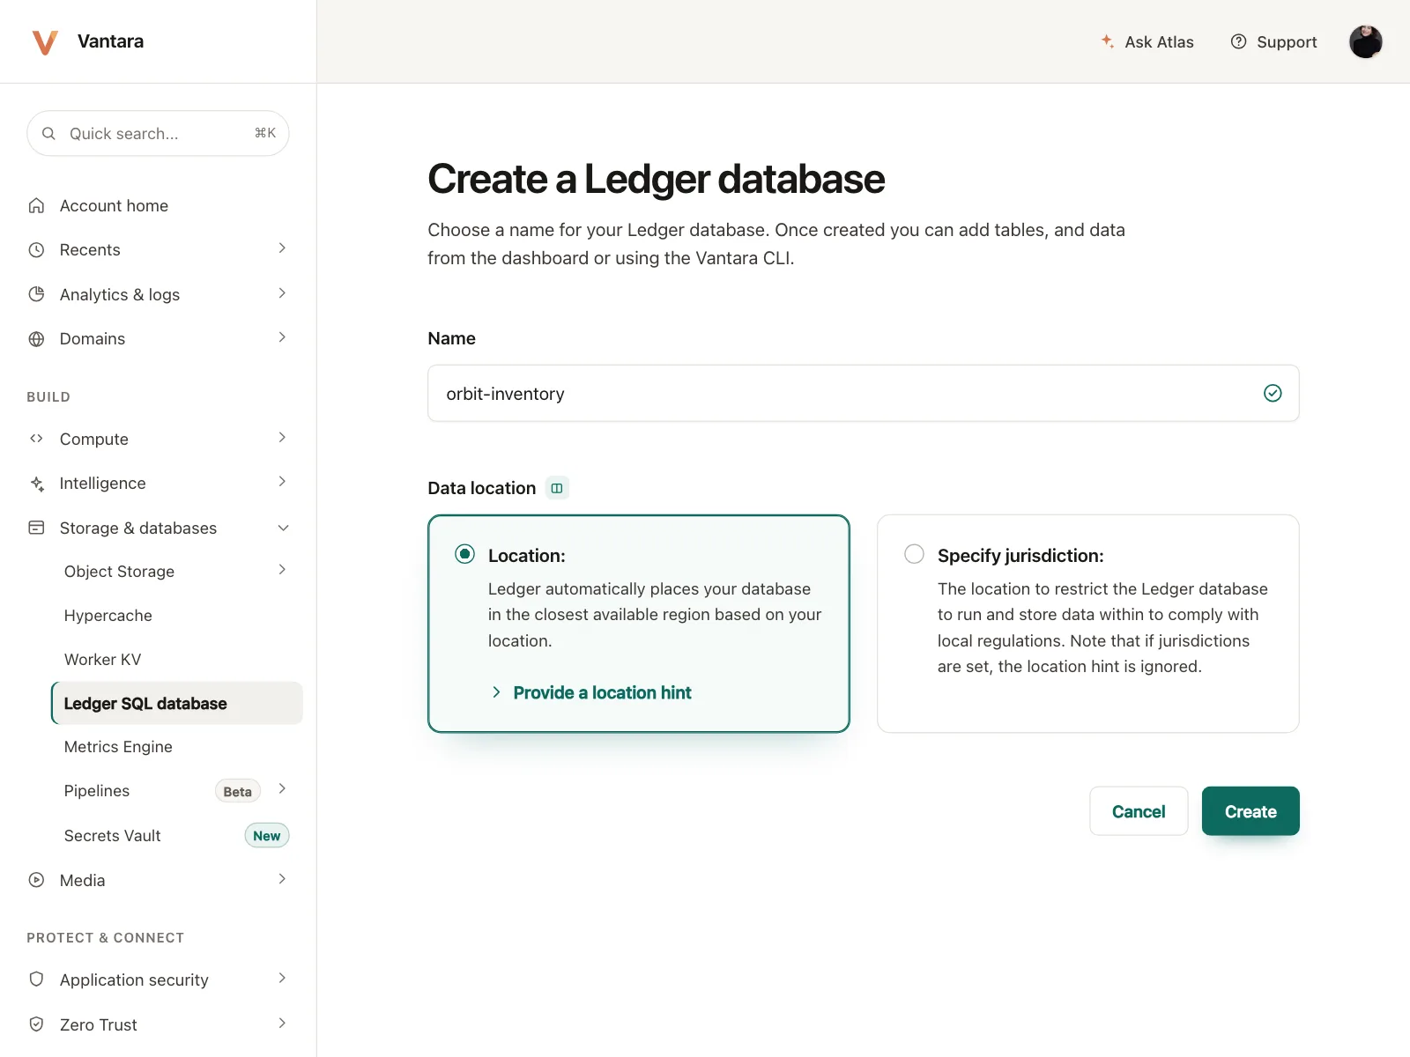This screenshot has width=1410, height=1057.
Task: Click the Cancel button
Action: (x=1139, y=811)
